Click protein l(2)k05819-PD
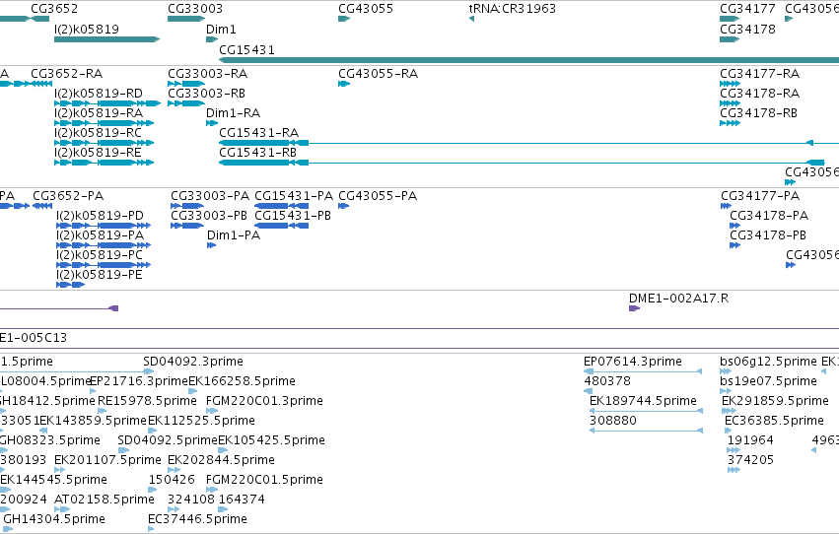 (x=104, y=226)
